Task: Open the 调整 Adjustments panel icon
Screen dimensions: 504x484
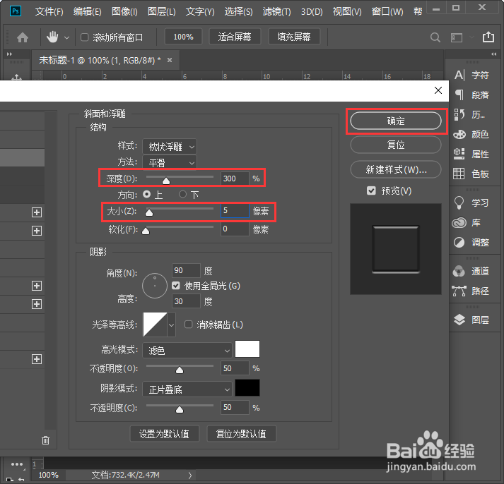Action: point(459,242)
